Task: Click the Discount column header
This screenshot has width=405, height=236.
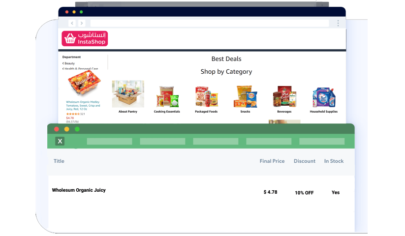Action: tap(305, 161)
